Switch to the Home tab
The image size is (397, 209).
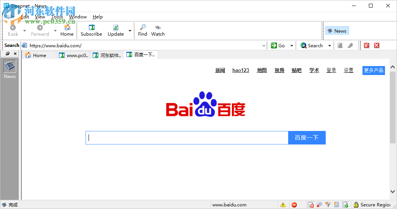click(39, 55)
